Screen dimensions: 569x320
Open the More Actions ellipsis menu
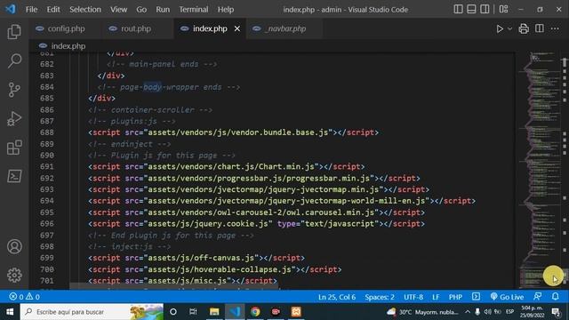(x=555, y=28)
